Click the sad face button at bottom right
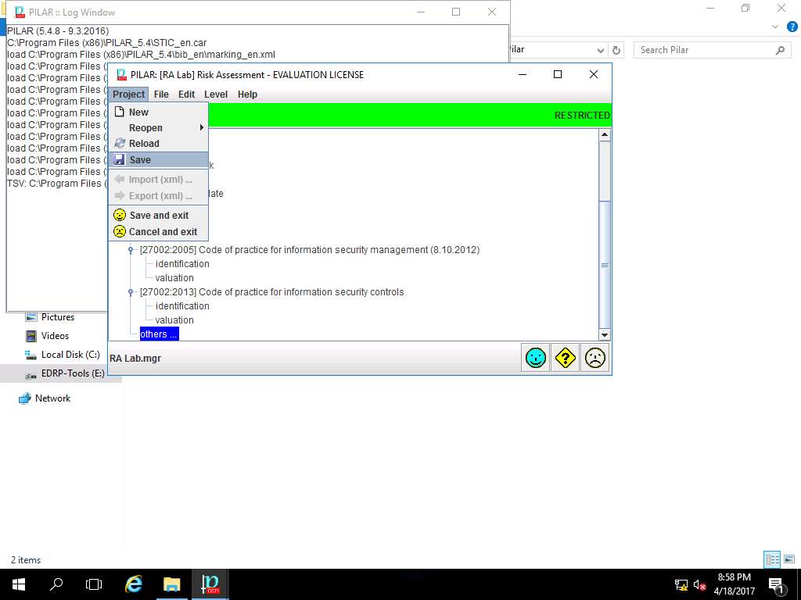 coord(595,358)
